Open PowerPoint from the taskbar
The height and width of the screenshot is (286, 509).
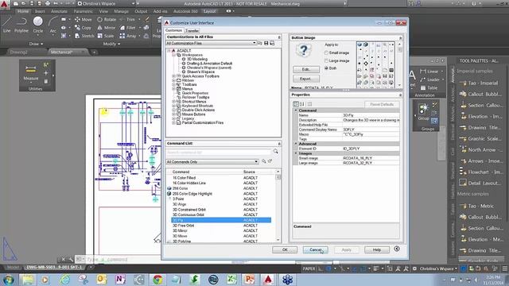coord(250,279)
